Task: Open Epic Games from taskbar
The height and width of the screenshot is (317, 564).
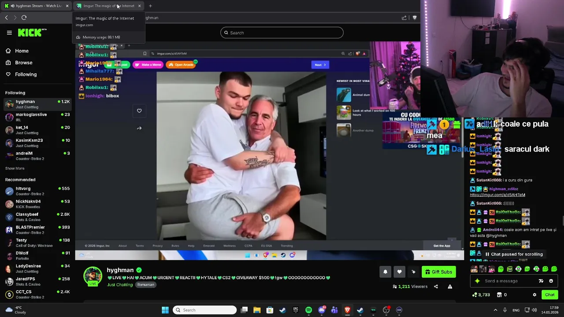Action: pos(296,310)
